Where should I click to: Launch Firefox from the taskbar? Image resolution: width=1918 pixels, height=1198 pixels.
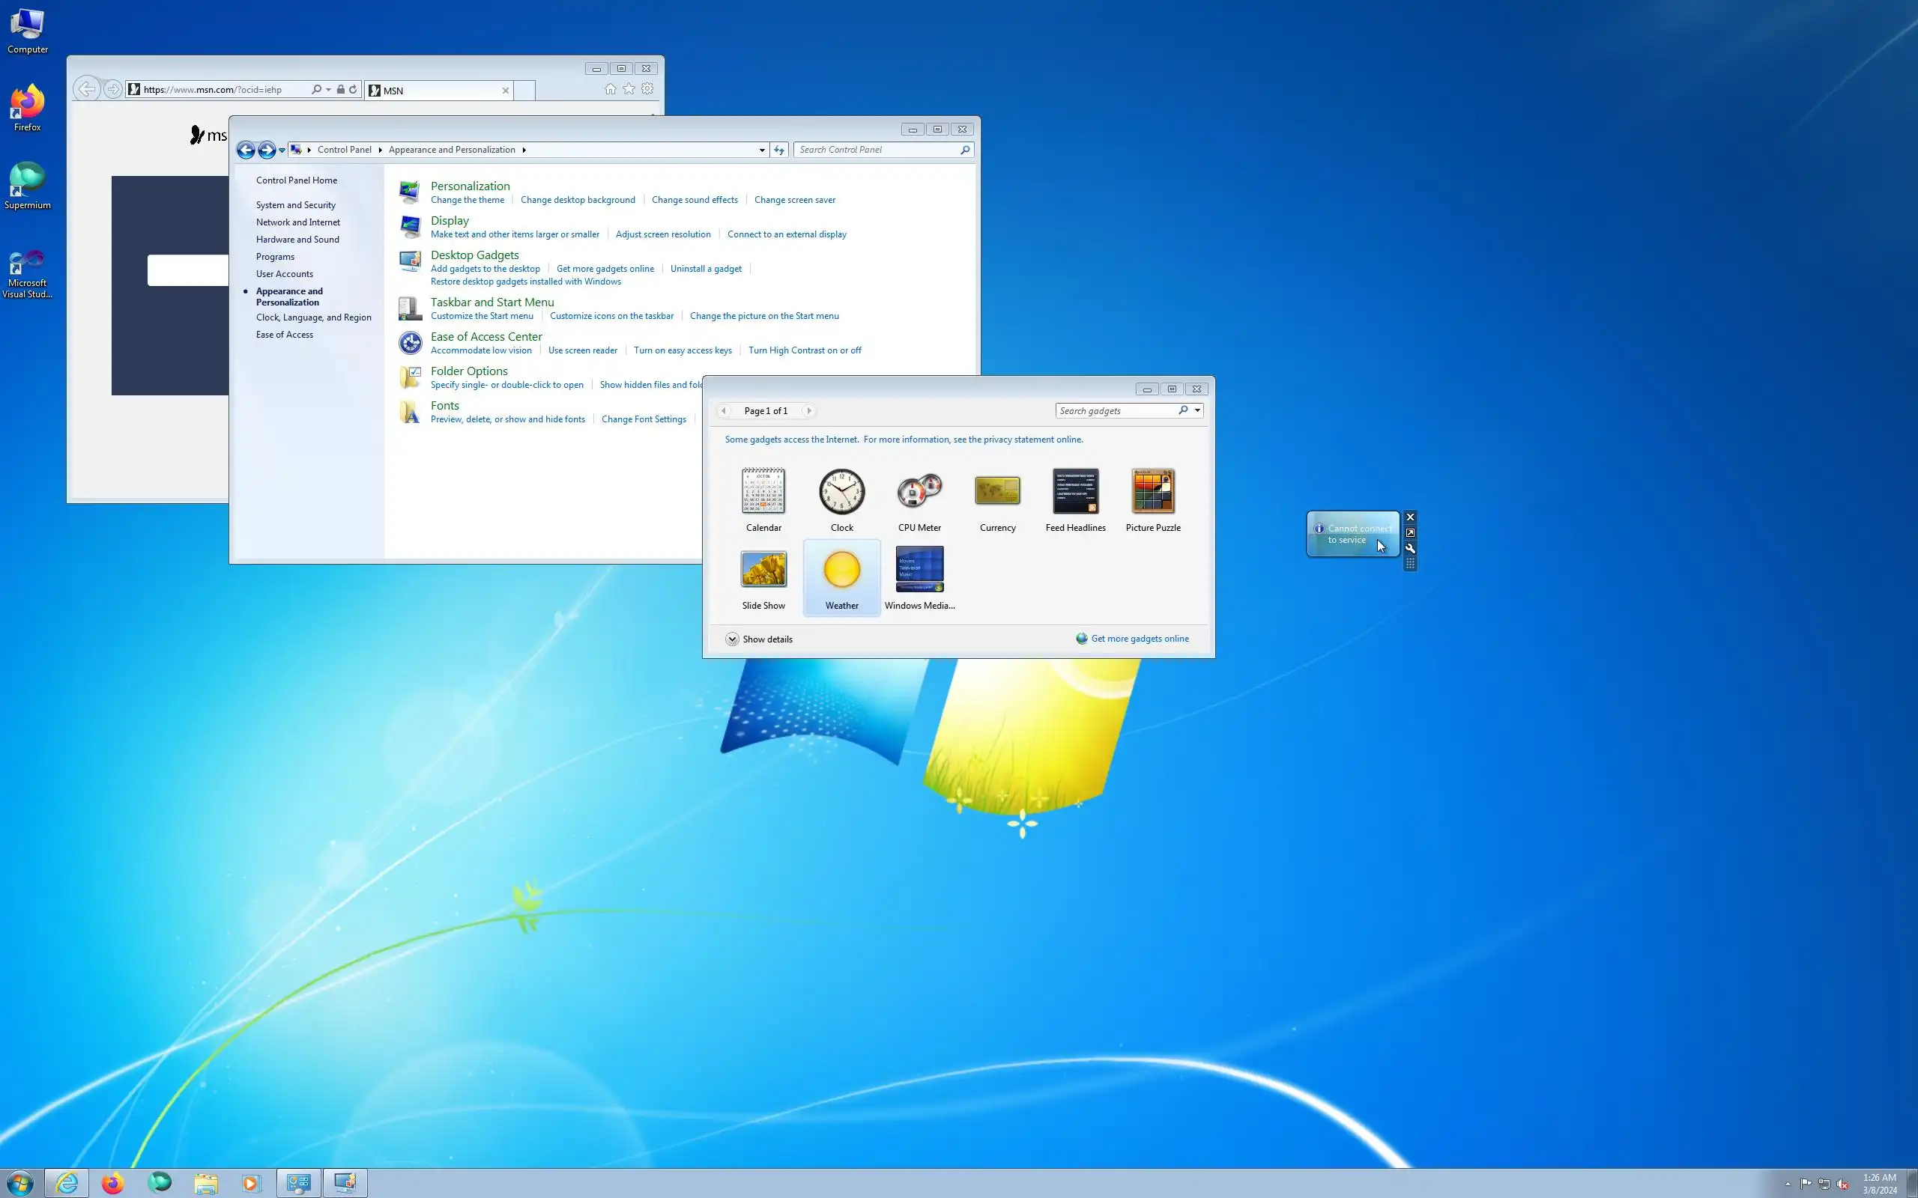[x=112, y=1183]
